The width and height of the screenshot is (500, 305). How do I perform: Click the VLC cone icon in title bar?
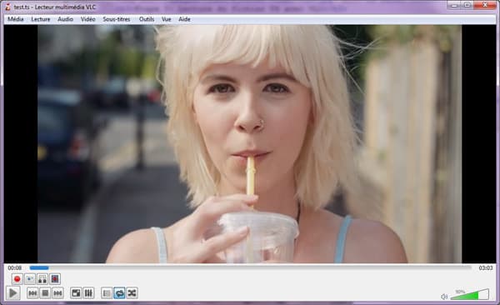[8, 7]
